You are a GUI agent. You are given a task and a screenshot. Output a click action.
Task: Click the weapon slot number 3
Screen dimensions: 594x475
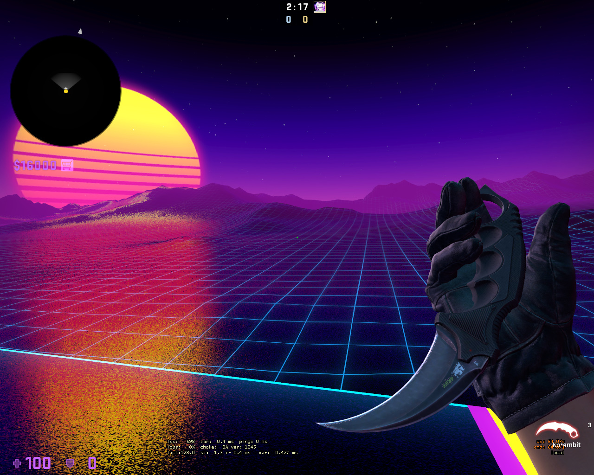589,425
